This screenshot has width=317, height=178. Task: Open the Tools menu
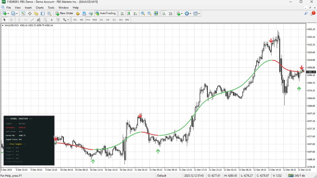51,8
